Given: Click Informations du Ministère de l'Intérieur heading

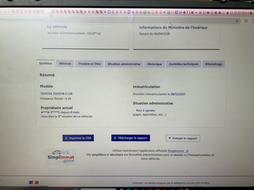Looking at the screenshot, I should [x=173, y=28].
